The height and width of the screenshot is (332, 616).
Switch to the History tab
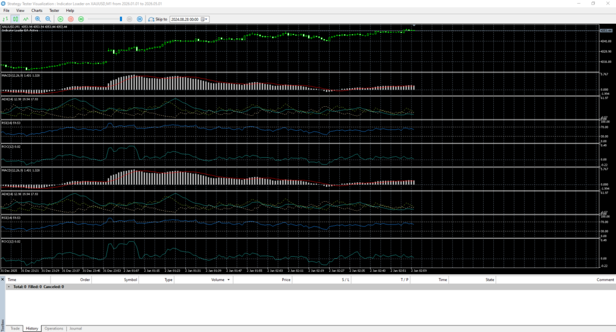point(32,328)
